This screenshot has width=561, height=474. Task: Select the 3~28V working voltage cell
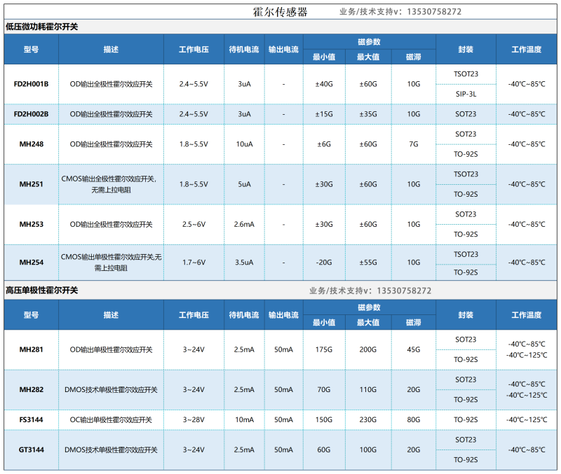click(x=194, y=419)
